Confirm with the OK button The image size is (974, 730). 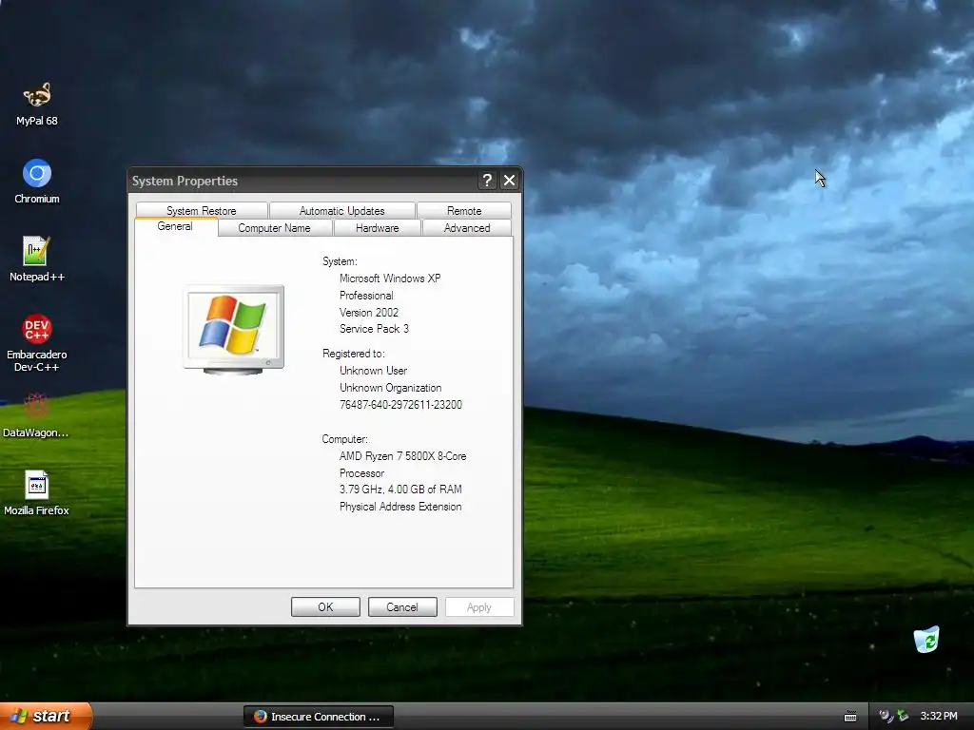pyautogui.click(x=325, y=607)
